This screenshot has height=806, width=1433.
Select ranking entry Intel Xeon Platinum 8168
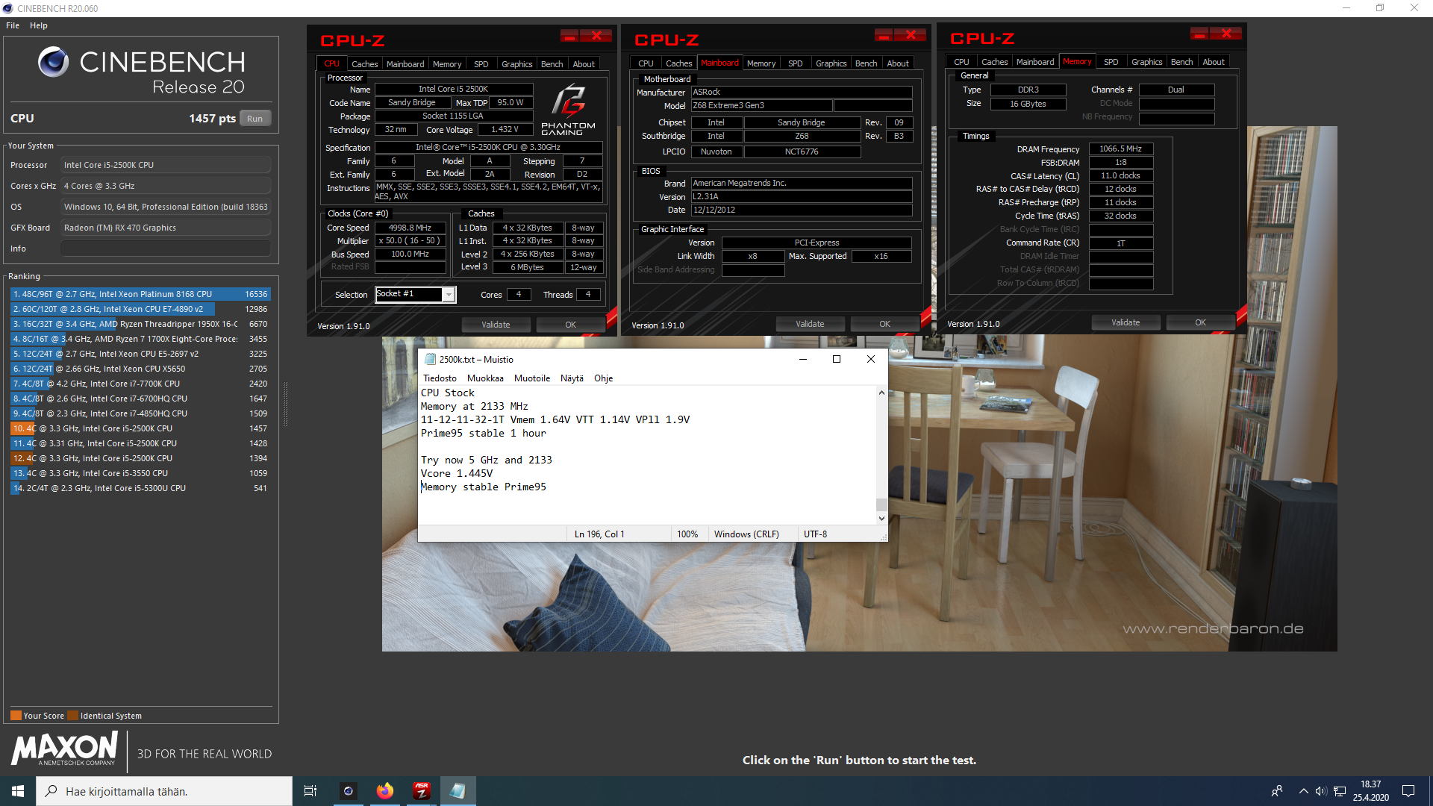(x=140, y=294)
